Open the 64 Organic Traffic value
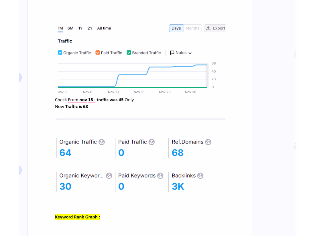This screenshot has height=236, width=315. [65, 153]
